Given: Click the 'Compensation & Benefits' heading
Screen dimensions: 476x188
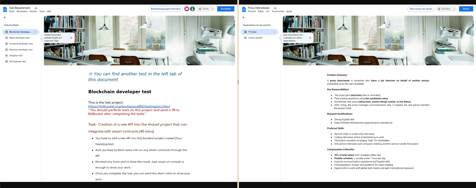Looking at the screenshot, I should pos(341,150).
